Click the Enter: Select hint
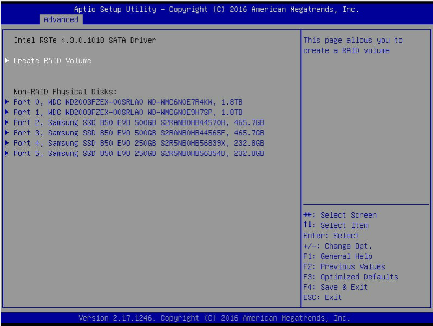Viewport: 433px width, 326px height. coord(331,236)
